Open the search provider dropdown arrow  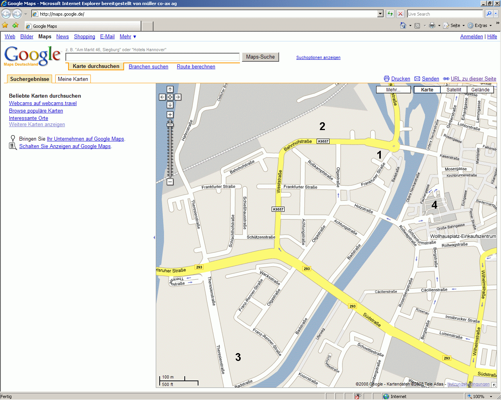tap(496, 14)
